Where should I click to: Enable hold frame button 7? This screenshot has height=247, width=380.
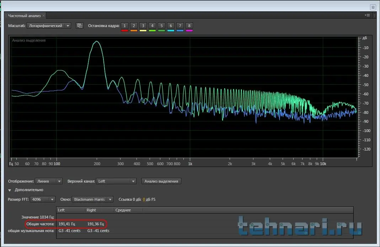pos(180,26)
